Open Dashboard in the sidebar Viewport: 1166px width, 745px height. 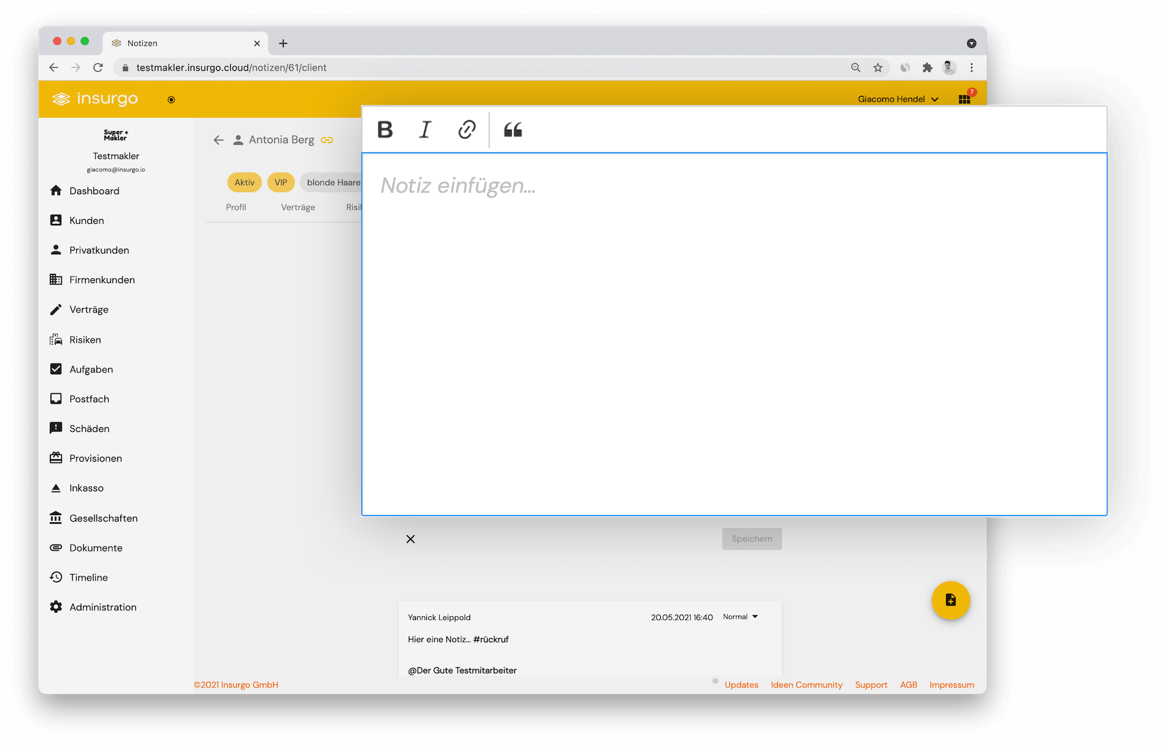[94, 190]
